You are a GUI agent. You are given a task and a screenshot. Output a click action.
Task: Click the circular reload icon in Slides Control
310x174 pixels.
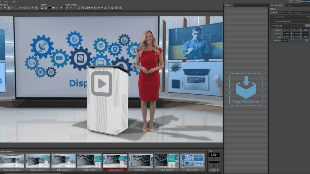[x=109, y=8]
